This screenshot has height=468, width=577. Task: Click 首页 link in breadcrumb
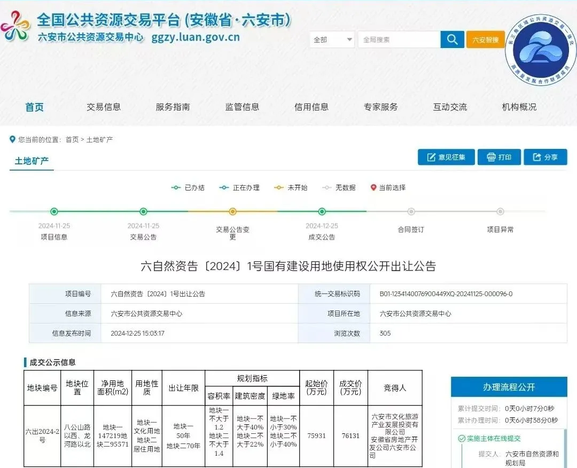coord(72,140)
